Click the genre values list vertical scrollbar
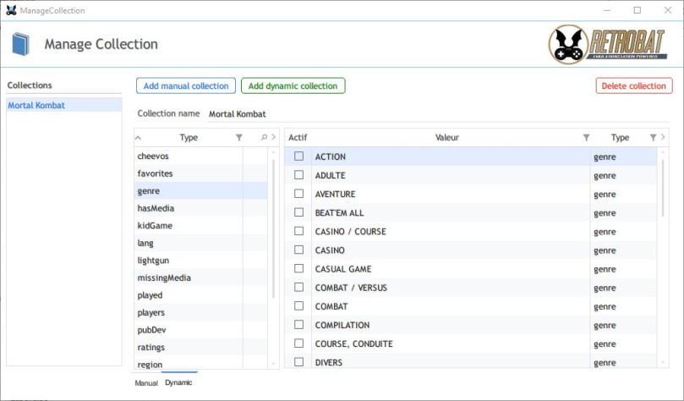The height and width of the screenshot is (401, 684). point(663,188)
